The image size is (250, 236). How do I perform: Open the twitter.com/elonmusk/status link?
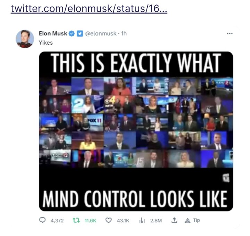(x=89, y=9)
